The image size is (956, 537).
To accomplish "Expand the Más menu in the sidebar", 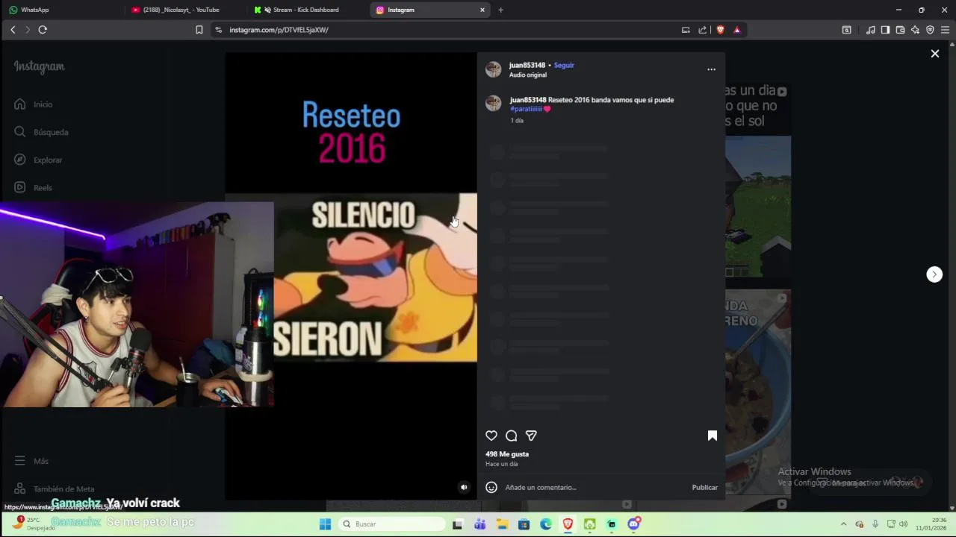I will [31, 461].
